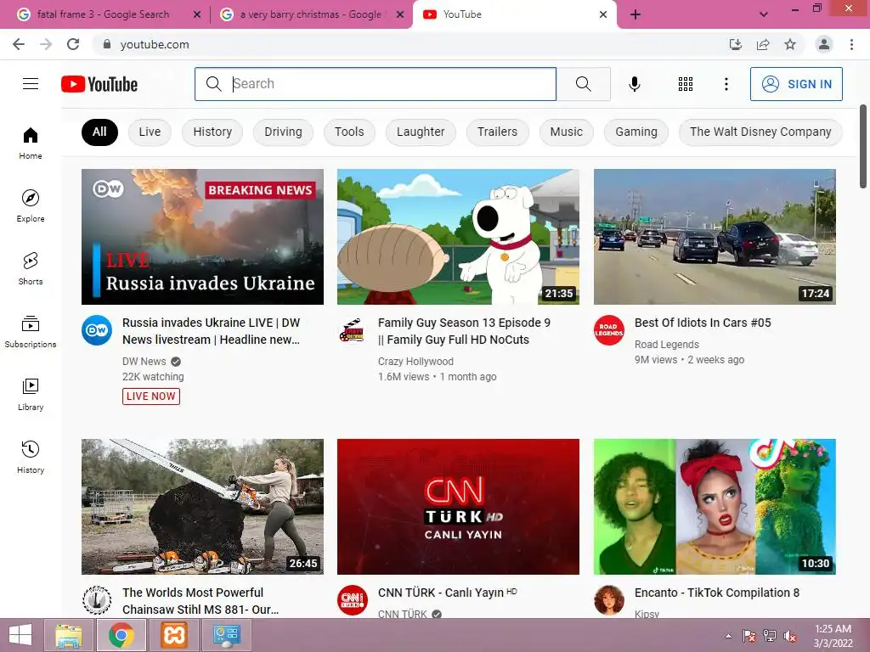The image size is (870, 652).
Task: Click the XAMPP taskbar icon
Action: 174,635
